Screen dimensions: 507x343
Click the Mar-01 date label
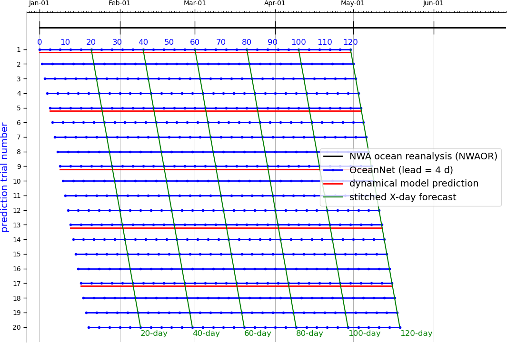tap(195, 3)
